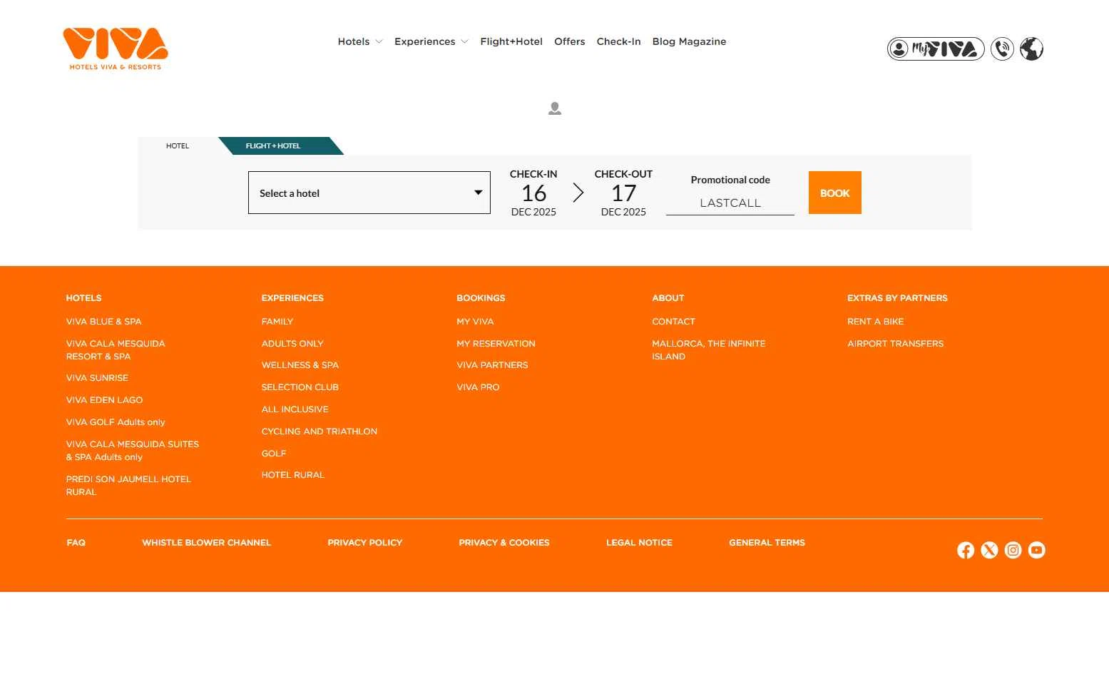The width and height of the screenshot is (1109, 684).
Task: Click the ABOUT footer heading
Action: click(668, 298)
